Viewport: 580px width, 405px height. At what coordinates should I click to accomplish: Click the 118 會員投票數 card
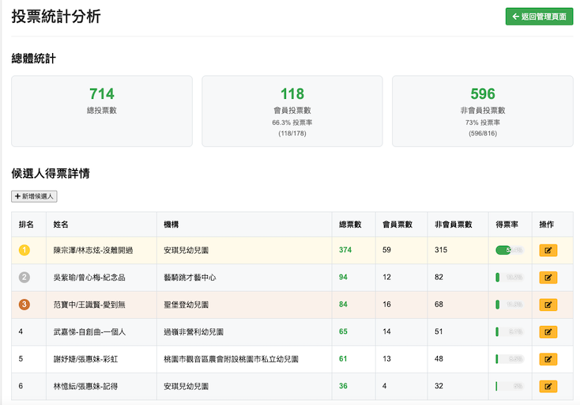click(292, 111)
